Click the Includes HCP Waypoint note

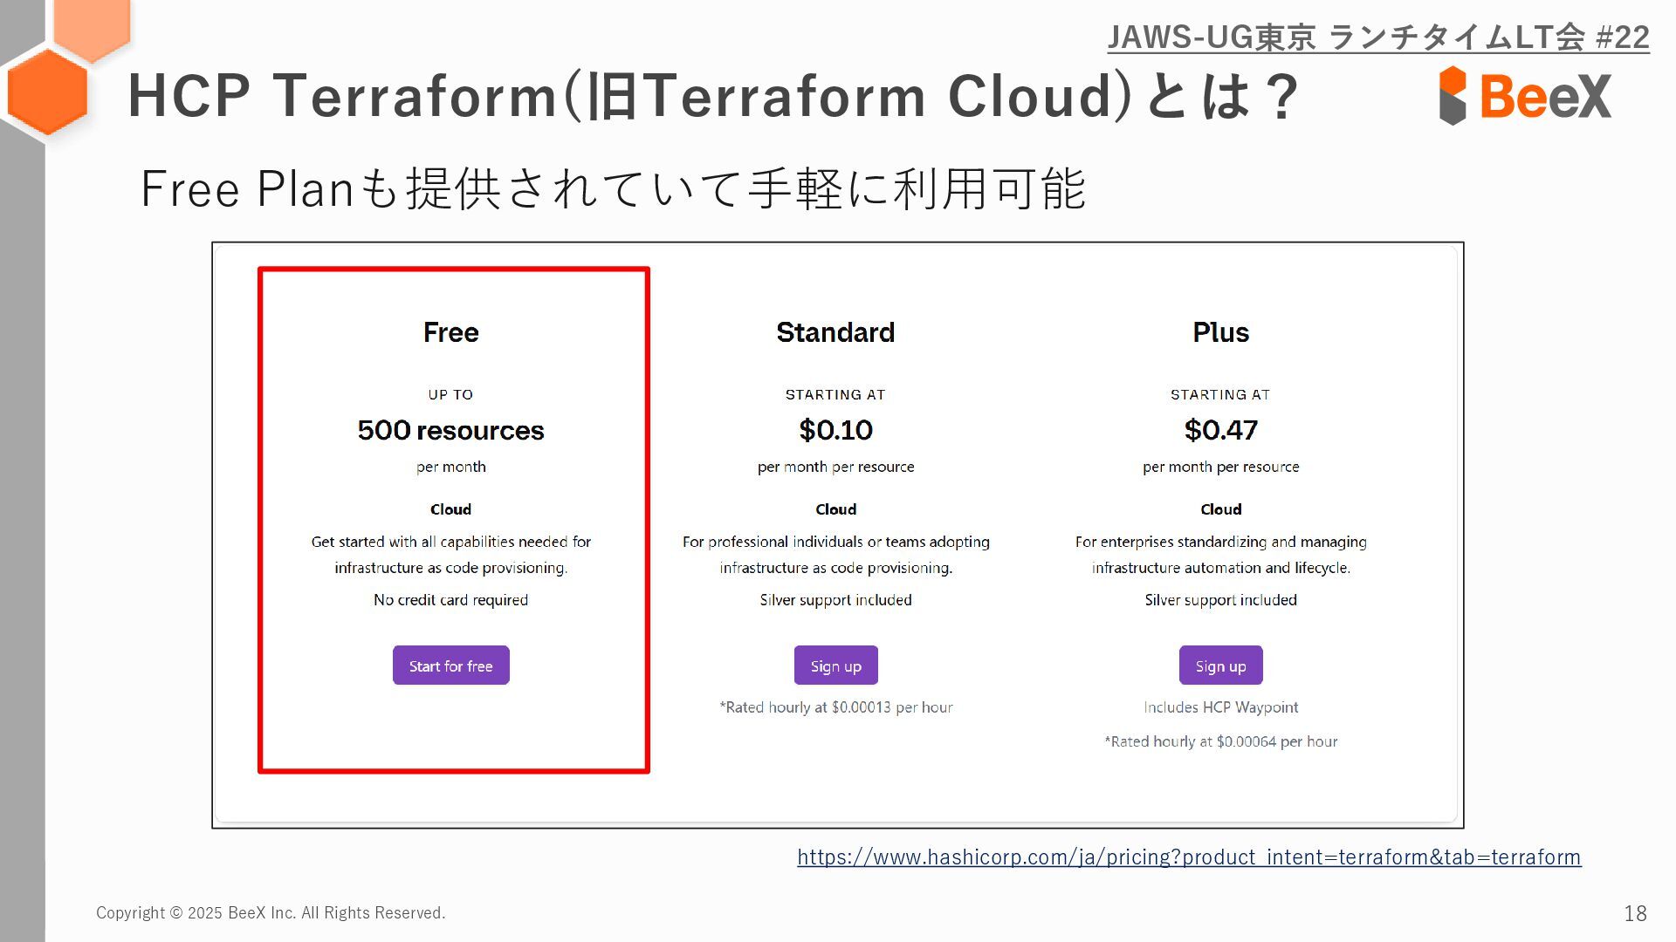click(x=1220, y=707)
